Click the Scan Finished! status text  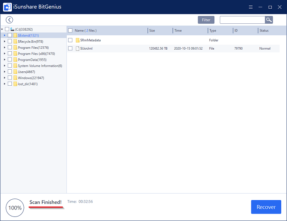click(x=46, y=202)
